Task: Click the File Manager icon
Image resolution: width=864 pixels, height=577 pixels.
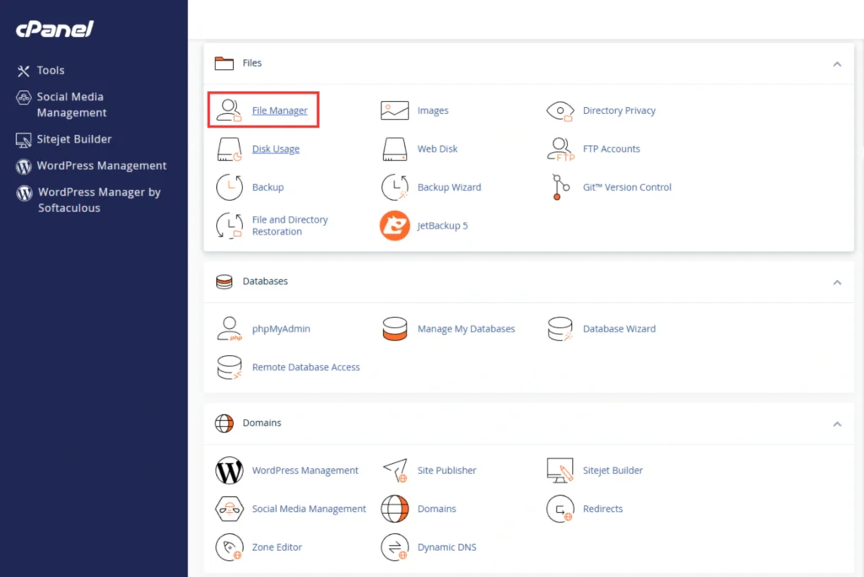Action: pos(229,111)
